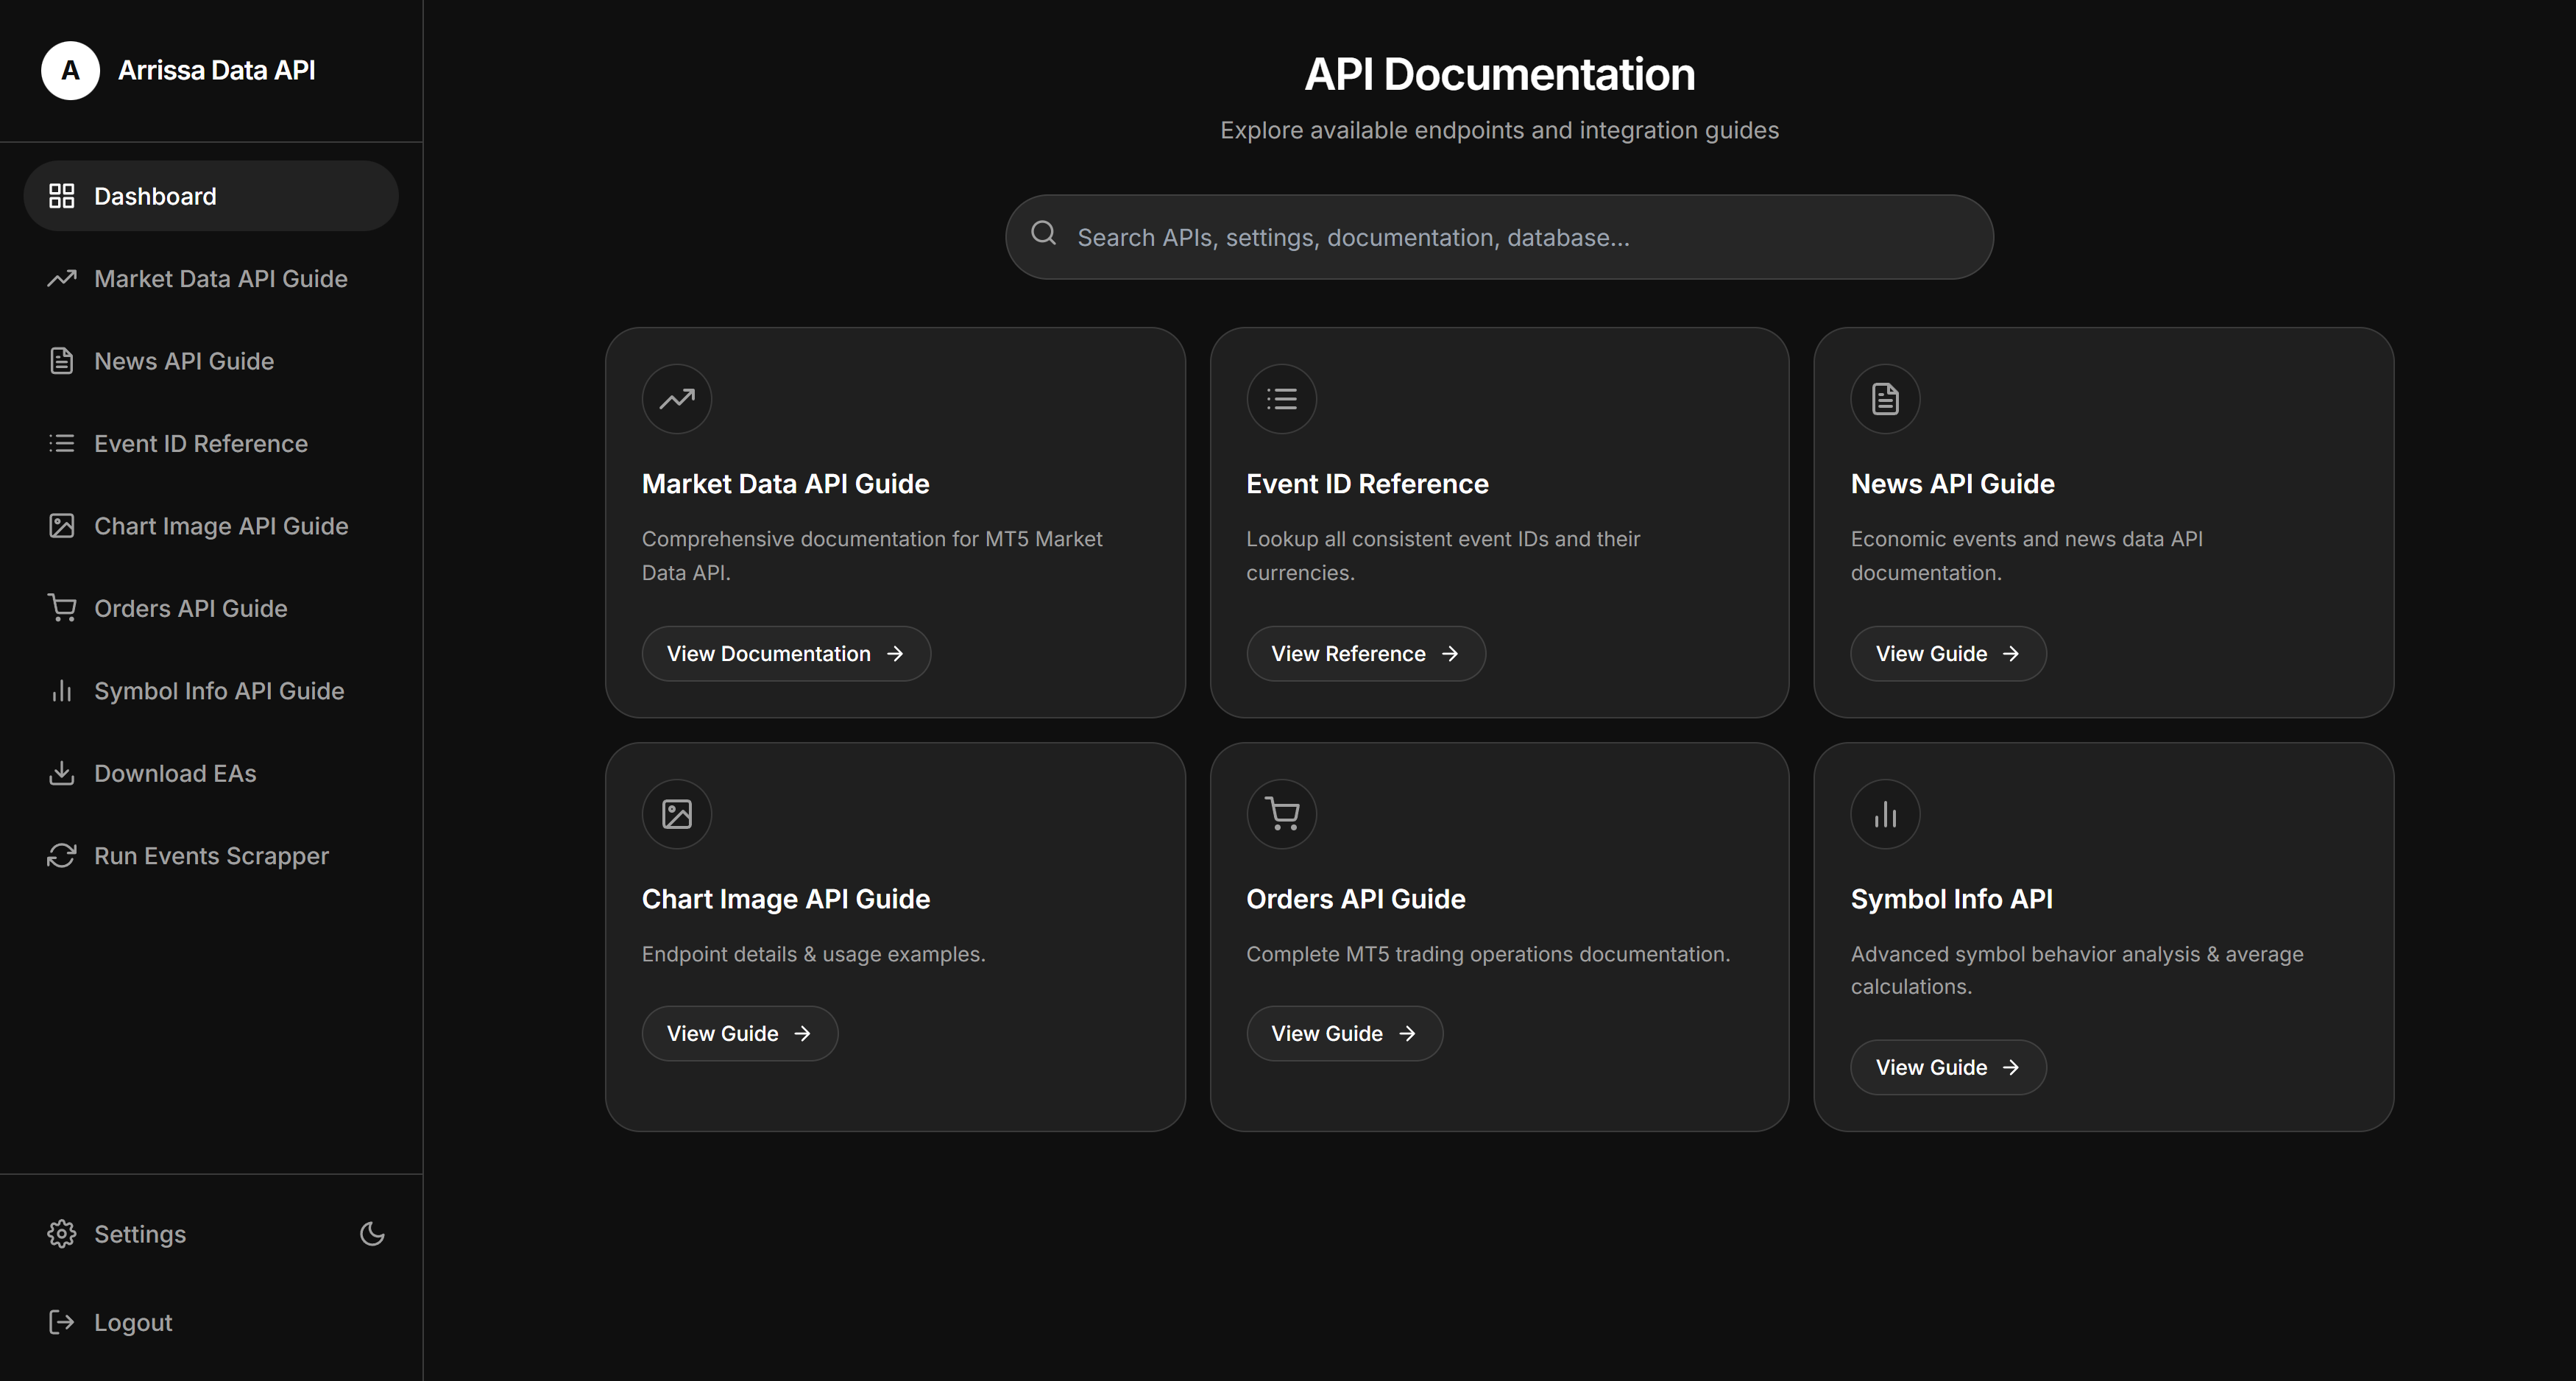This screenshot has width=2576, height=1381.
Task: Select Dashboard in the sidebar
Action: click(155, 196)
